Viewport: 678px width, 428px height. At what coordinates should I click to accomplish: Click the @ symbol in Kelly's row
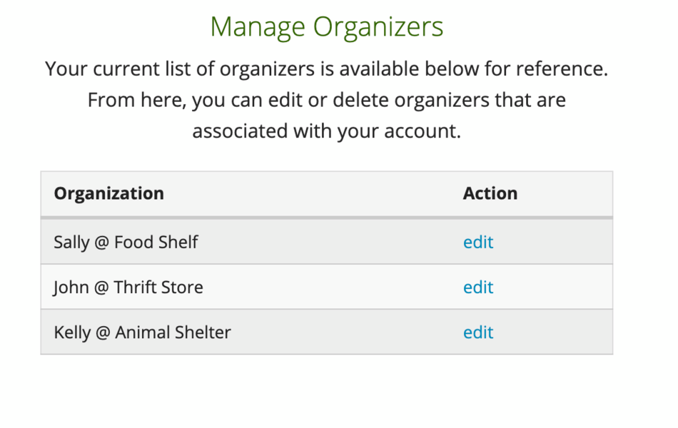[103, 332]
